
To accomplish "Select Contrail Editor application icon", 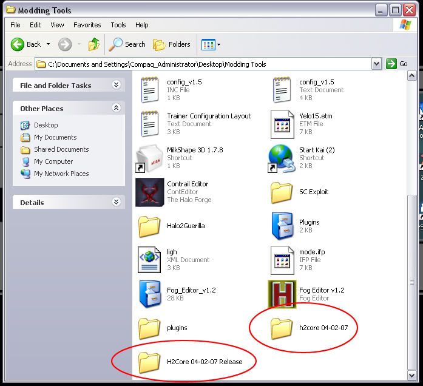I will tap(149, 192).
